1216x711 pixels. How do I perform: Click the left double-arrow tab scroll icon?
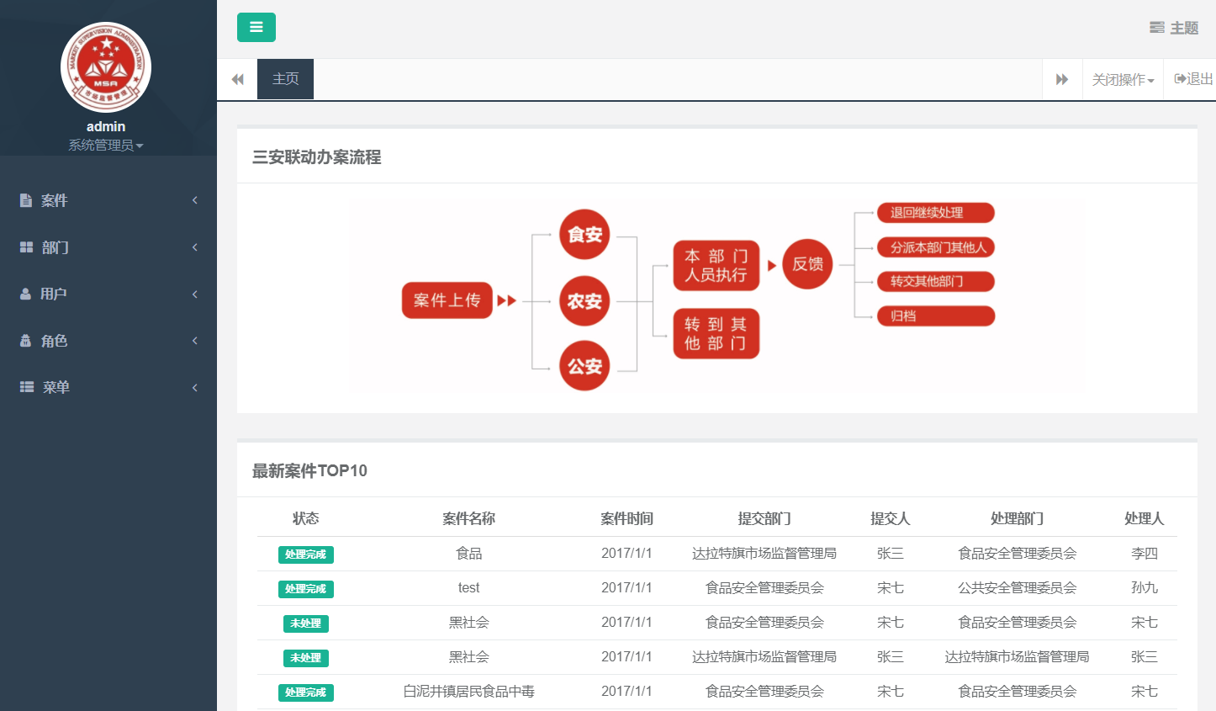click(x=237, y=79)
